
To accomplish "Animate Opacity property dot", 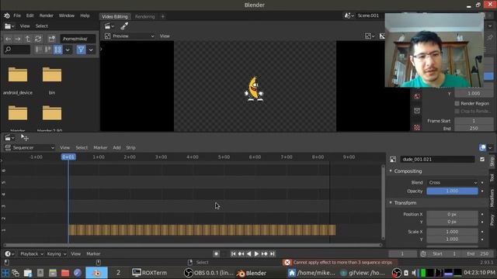I will pyautogui.click(x=482, y=191).
